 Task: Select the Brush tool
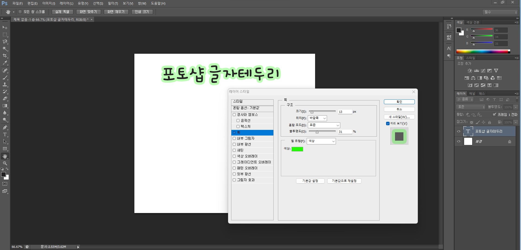click(x=5, y=77)
